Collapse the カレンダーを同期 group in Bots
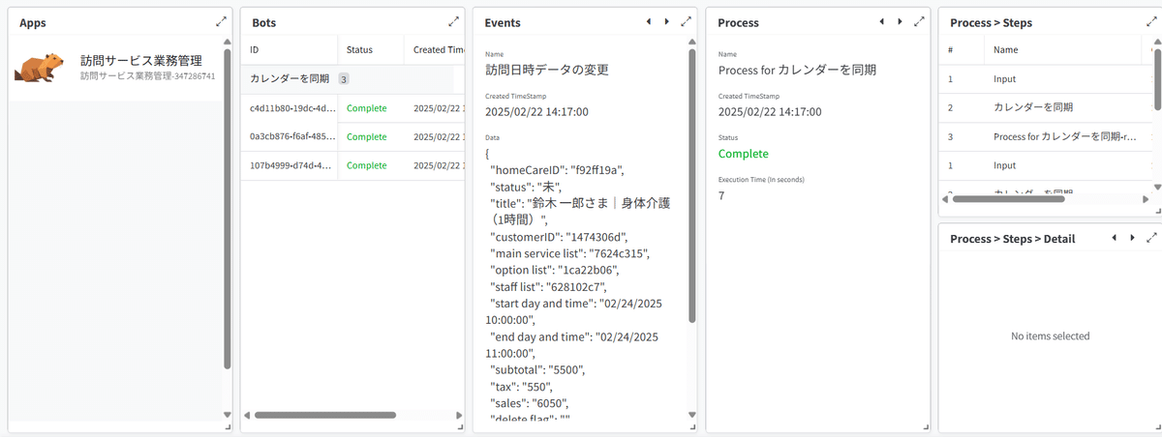Image resolution: width=1162 pixels, height=437 pixels. (x=290, y=79)
